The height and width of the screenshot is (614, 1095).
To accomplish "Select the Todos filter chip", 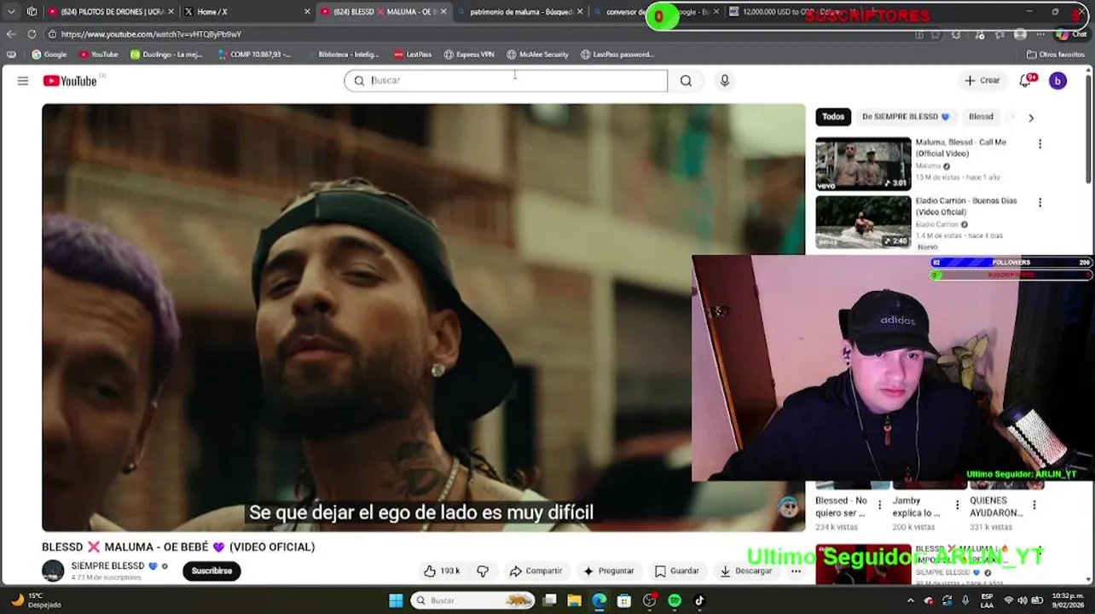I will click(833, 117).
